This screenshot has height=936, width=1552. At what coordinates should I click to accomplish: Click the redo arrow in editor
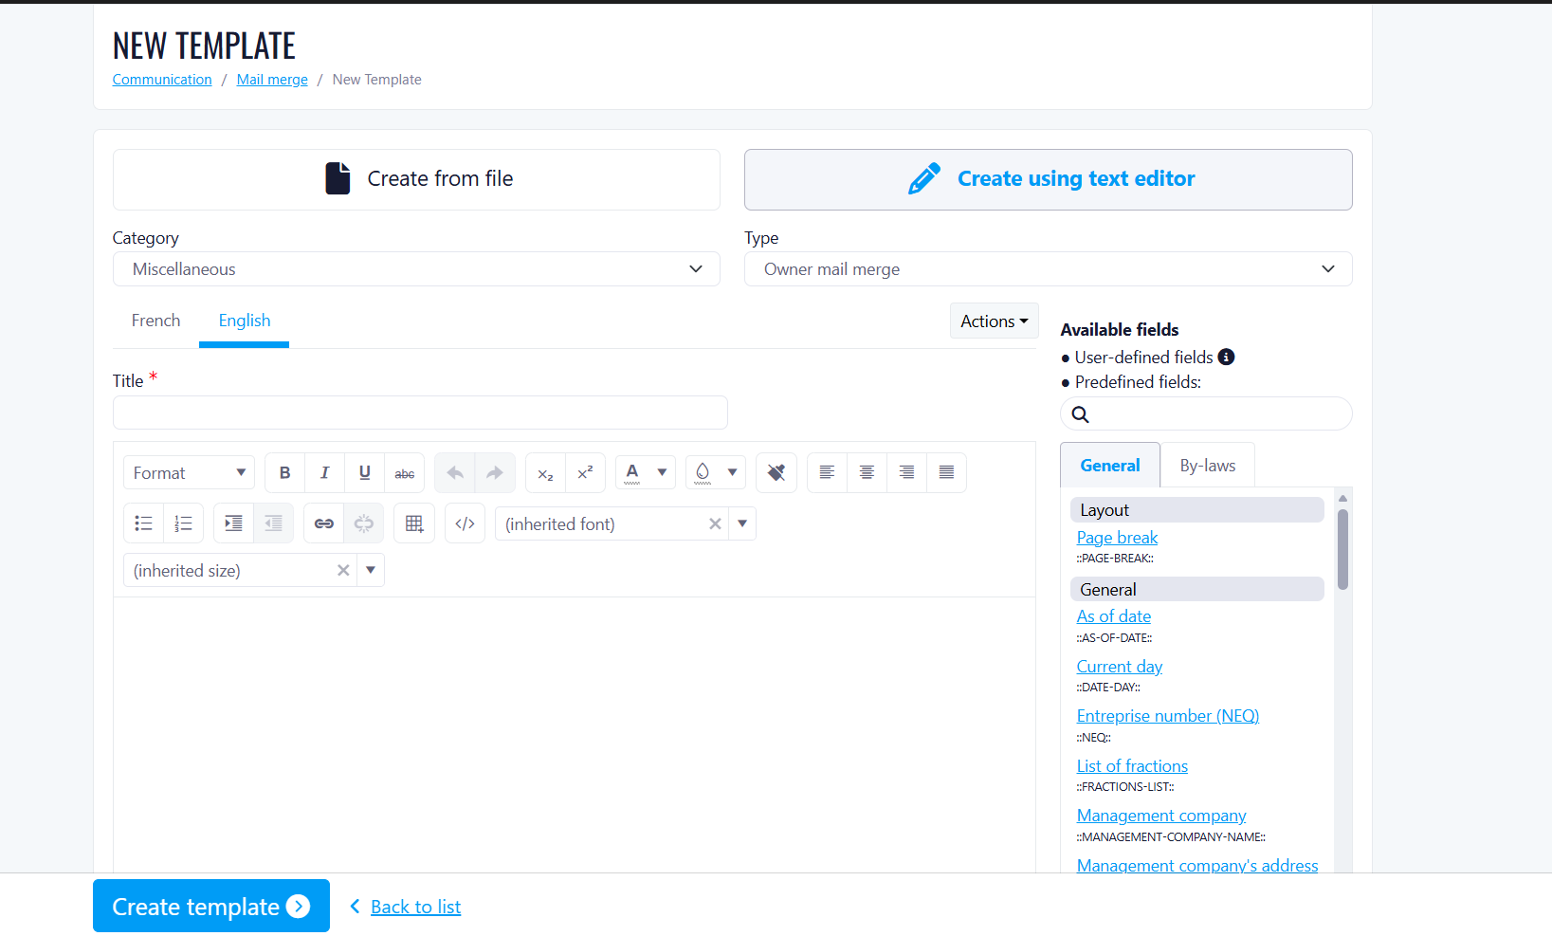[495, 472]
